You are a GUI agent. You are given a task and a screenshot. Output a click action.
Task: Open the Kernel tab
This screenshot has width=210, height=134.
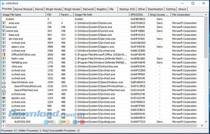(39, 9)
